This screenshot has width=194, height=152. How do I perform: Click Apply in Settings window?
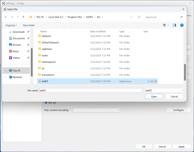click(181, 147)
